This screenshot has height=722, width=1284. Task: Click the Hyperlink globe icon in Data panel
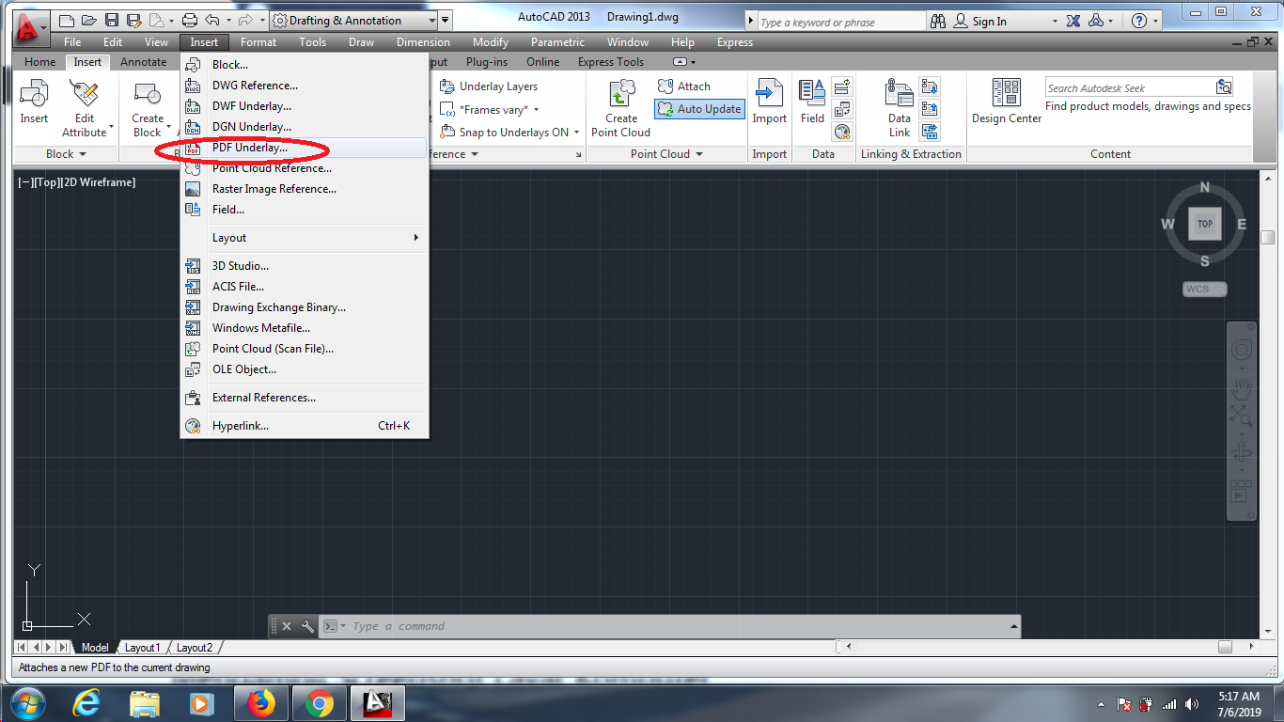point(842,132)
